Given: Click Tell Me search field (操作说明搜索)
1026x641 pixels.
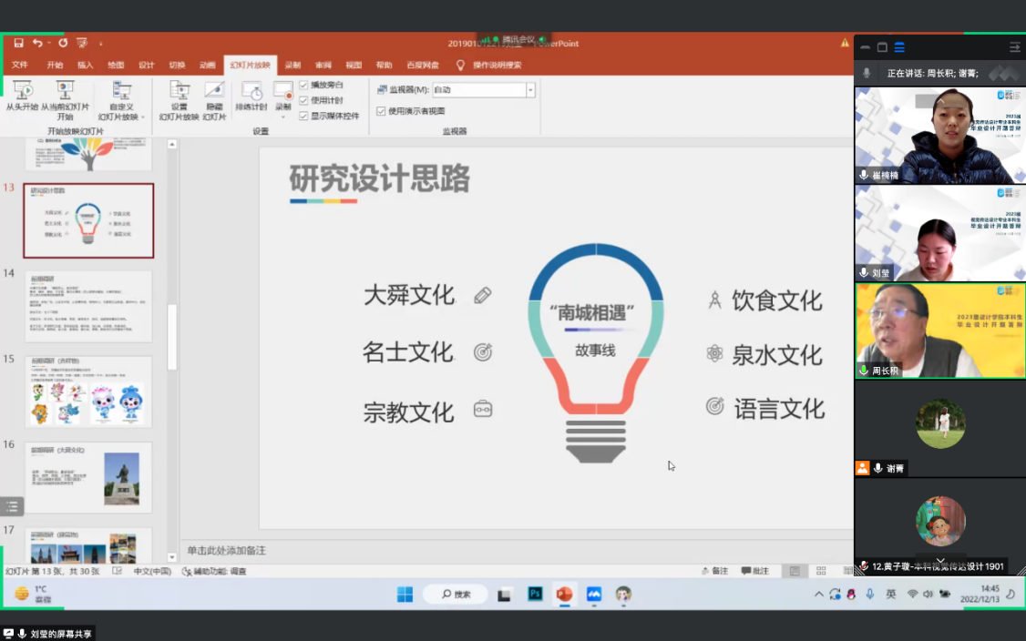Looking at the screenshot, I should (x=498, y=65).
